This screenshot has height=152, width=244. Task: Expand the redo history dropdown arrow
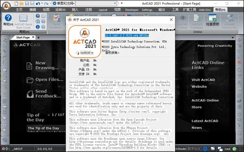(50, 3)
